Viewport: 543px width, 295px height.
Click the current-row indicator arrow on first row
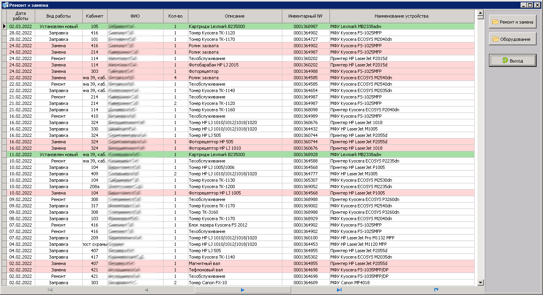coord(4,26)
